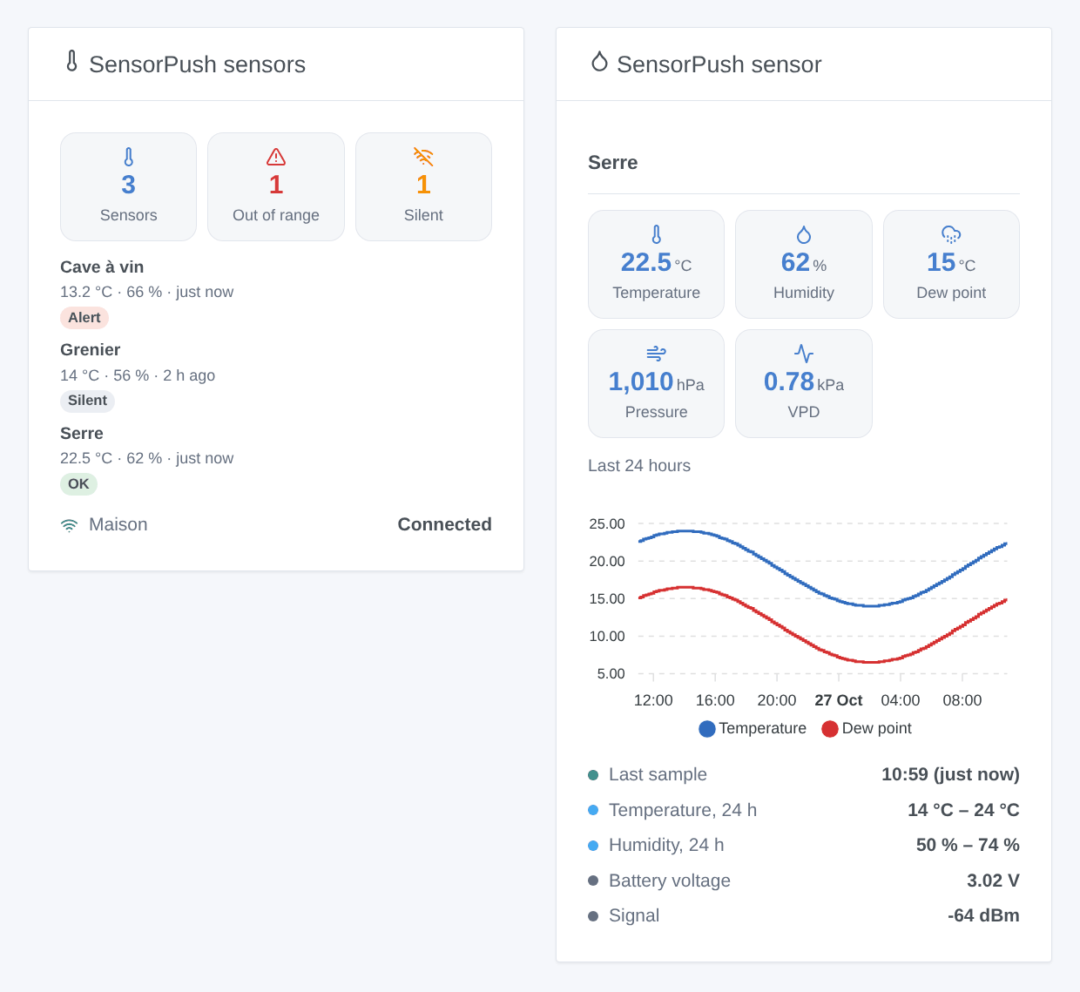Open the Serre sensor in the list

pos(276,458)
